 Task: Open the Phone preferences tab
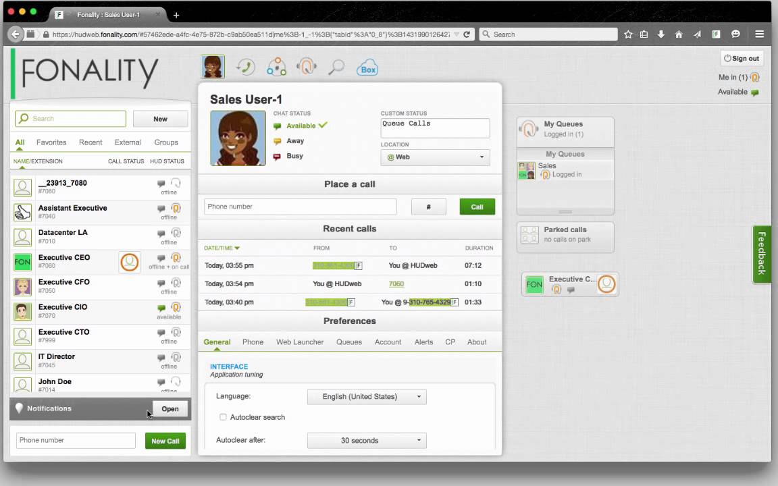[253, 342]
